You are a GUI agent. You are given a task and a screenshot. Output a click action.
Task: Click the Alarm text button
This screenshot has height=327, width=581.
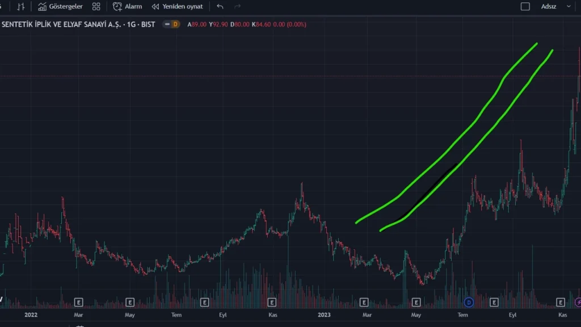click(133, 7)
